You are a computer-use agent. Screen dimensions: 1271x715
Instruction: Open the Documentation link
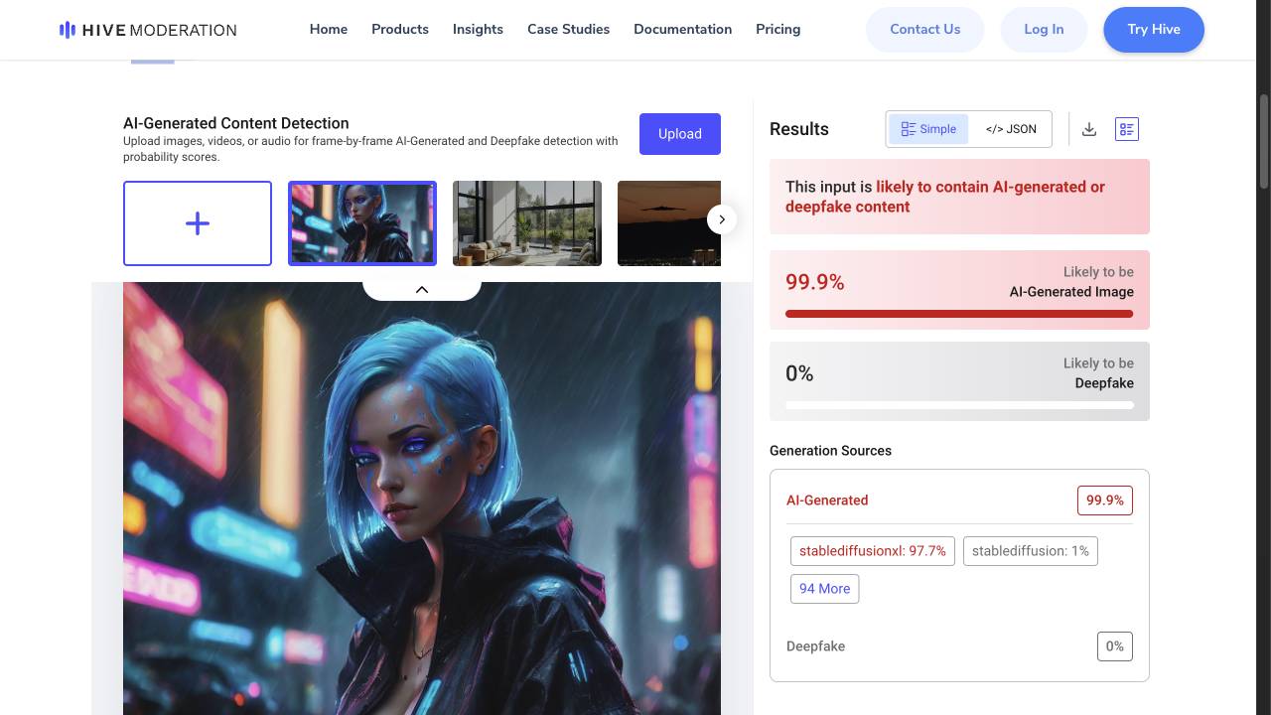682,30
